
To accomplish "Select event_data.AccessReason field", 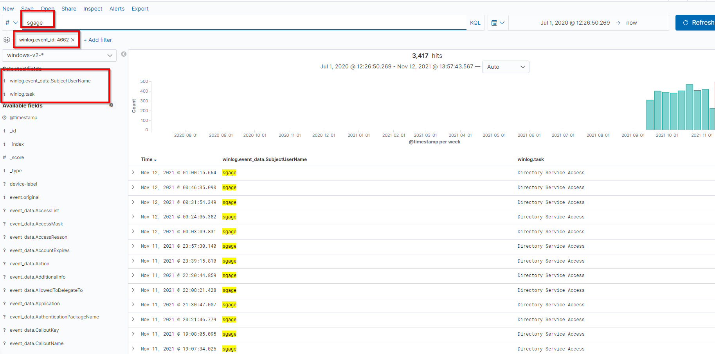I will click(x=38, y=237).
